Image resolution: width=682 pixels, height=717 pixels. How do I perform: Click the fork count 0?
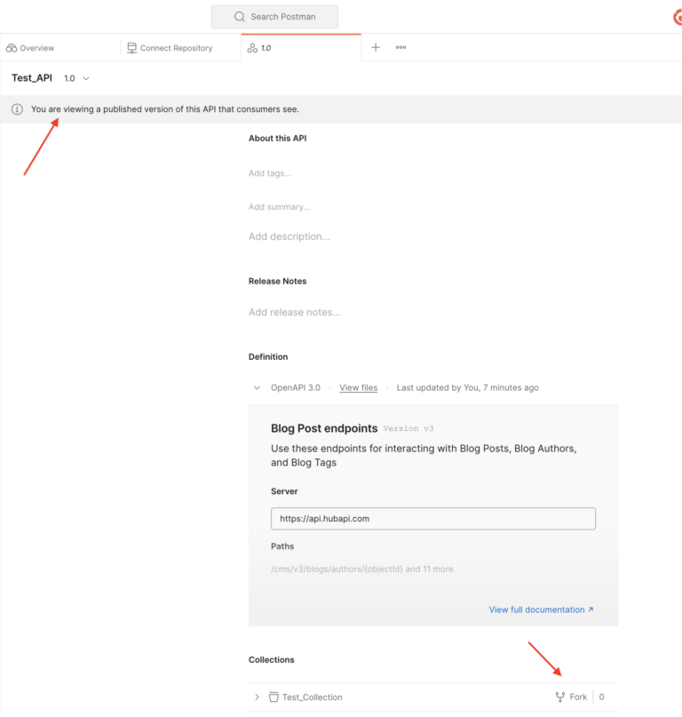pyautogui.click(x=601, y=697)
